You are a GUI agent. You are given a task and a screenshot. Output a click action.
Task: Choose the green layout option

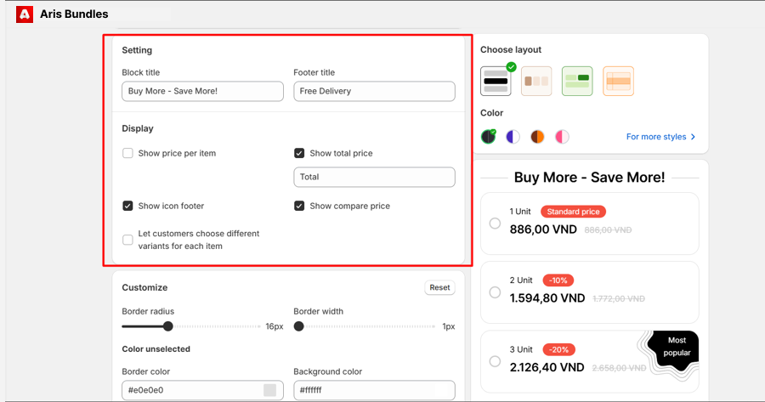tap(577, 81)
